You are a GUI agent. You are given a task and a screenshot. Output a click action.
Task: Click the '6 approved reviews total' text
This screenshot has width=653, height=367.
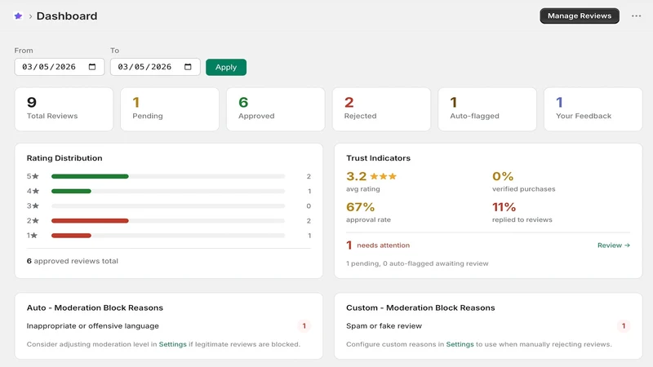[x=73, y=261]
